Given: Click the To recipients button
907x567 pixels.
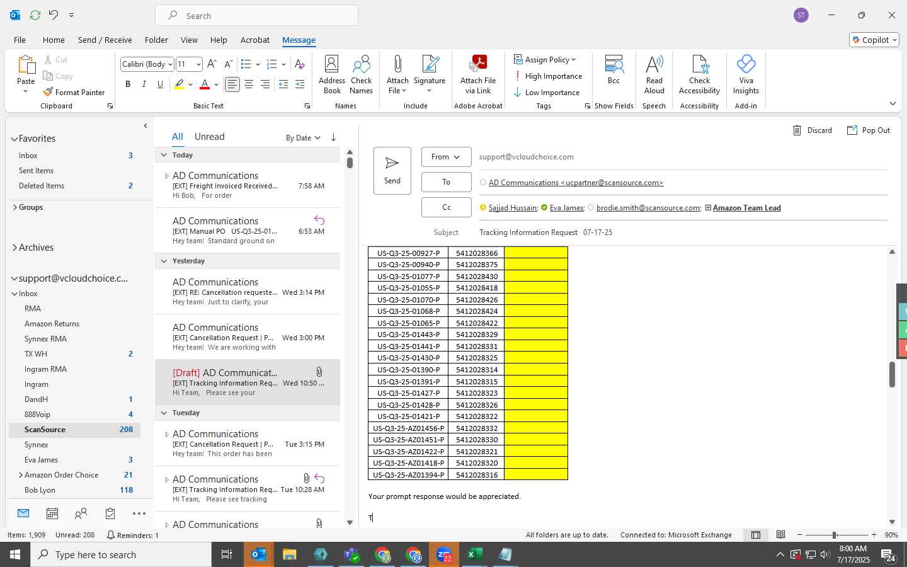Looking at the screenshot, I should coord(446,182).
